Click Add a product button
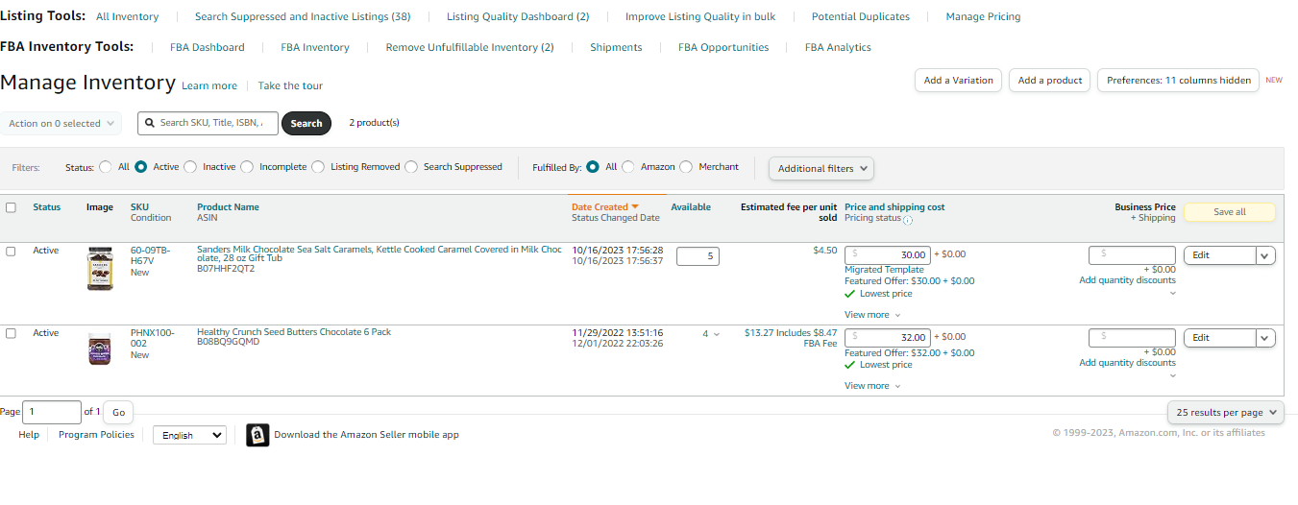Viewport: 1298px width, 505px height. pos(1050,81)
